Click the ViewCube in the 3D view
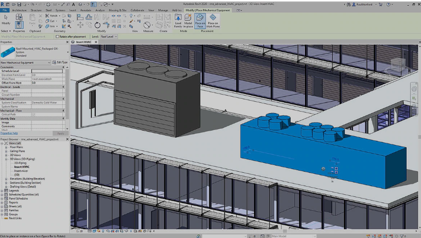 point(397,64)
